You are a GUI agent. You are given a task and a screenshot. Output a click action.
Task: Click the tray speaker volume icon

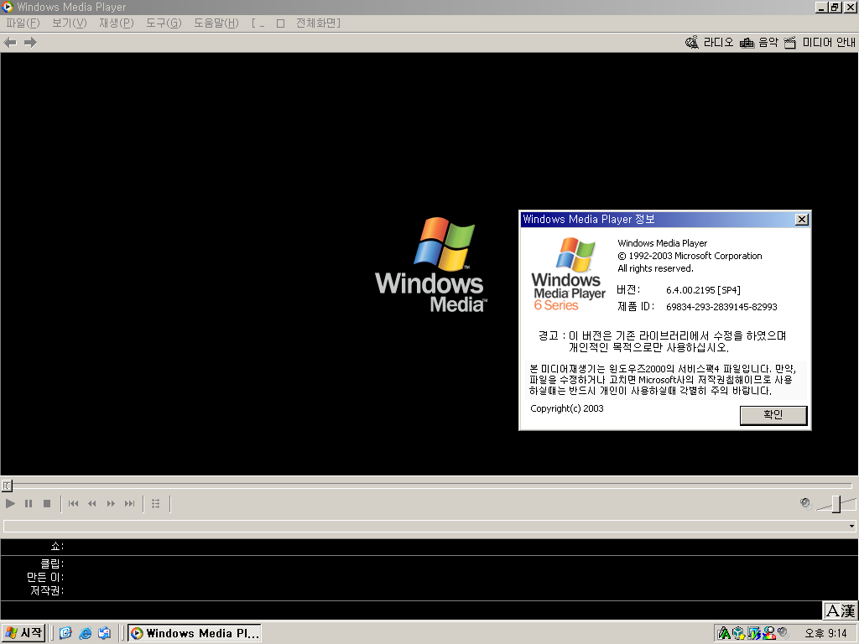[x=783, y=632]
